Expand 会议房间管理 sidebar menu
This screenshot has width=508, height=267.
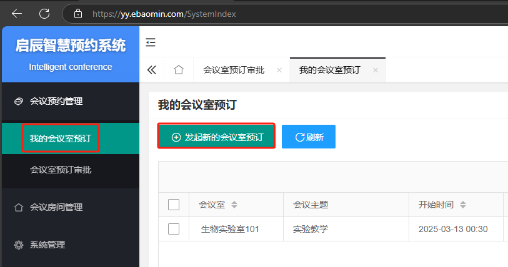tap(56, 207)
